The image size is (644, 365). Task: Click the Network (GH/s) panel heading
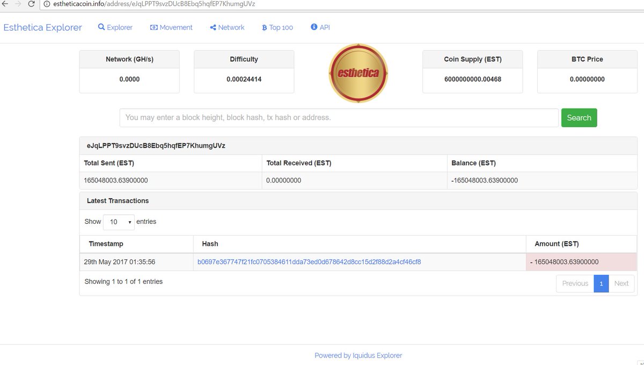point(129,59)
